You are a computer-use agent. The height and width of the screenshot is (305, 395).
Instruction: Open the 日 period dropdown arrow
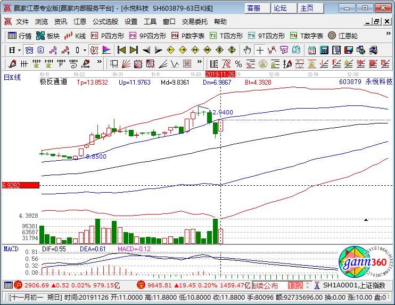point(19,51)
